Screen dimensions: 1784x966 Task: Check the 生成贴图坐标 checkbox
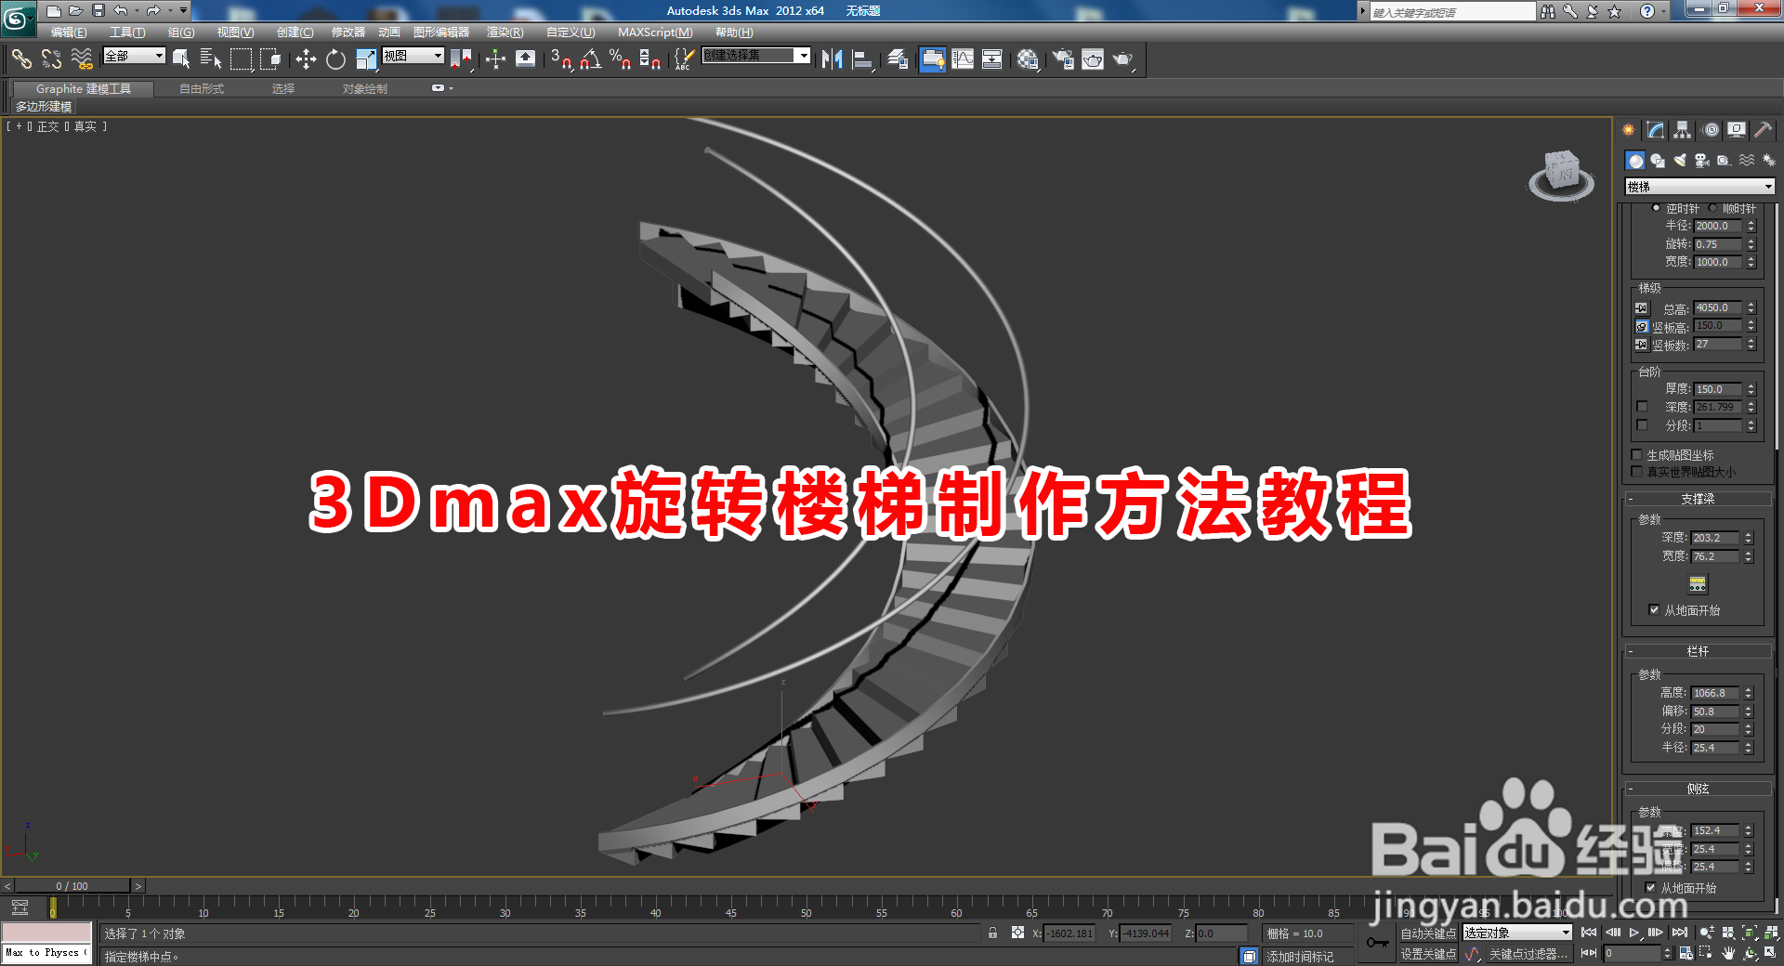tap(1637, 454)
